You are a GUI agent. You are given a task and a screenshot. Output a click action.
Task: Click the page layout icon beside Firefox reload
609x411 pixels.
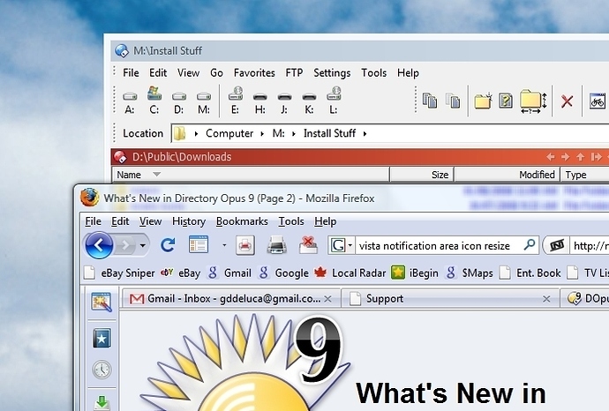click(x=199, y=245)
